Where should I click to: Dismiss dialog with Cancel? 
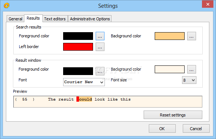pyautogui.click(x=196, y=129)
